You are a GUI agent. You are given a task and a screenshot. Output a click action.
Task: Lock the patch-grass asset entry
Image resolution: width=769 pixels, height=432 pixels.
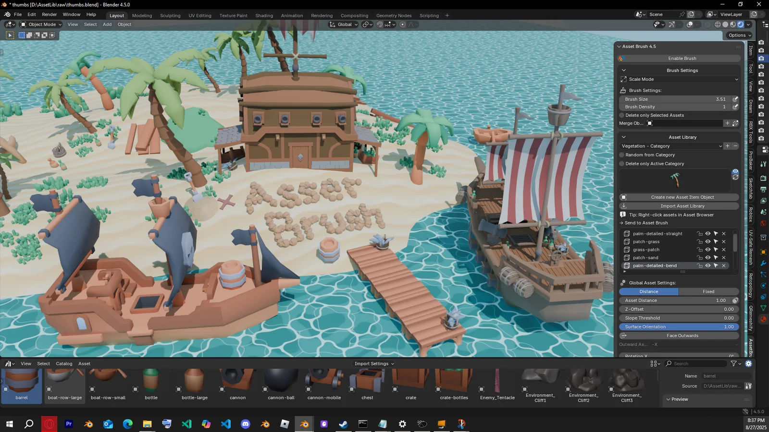[x=700, y=242]
